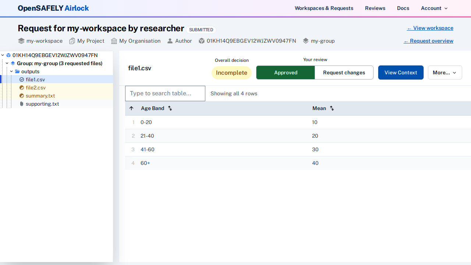Click the table search input field
Image resolution: width=471 pixels, height=265 pixels.
(x=165, y=93)
